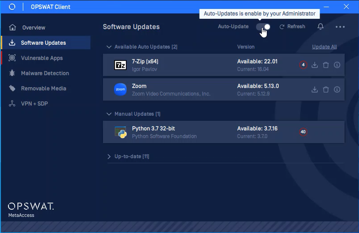Click the Available: 5.13.0 version text

coord(258,86)
